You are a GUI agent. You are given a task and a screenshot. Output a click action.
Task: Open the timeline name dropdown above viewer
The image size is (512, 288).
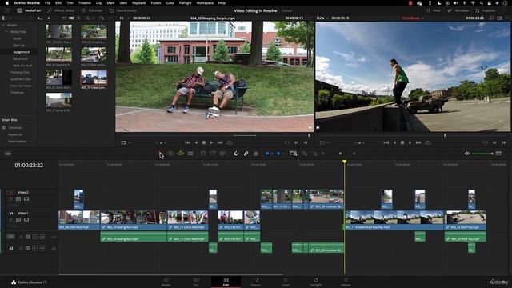pos(413,18)
